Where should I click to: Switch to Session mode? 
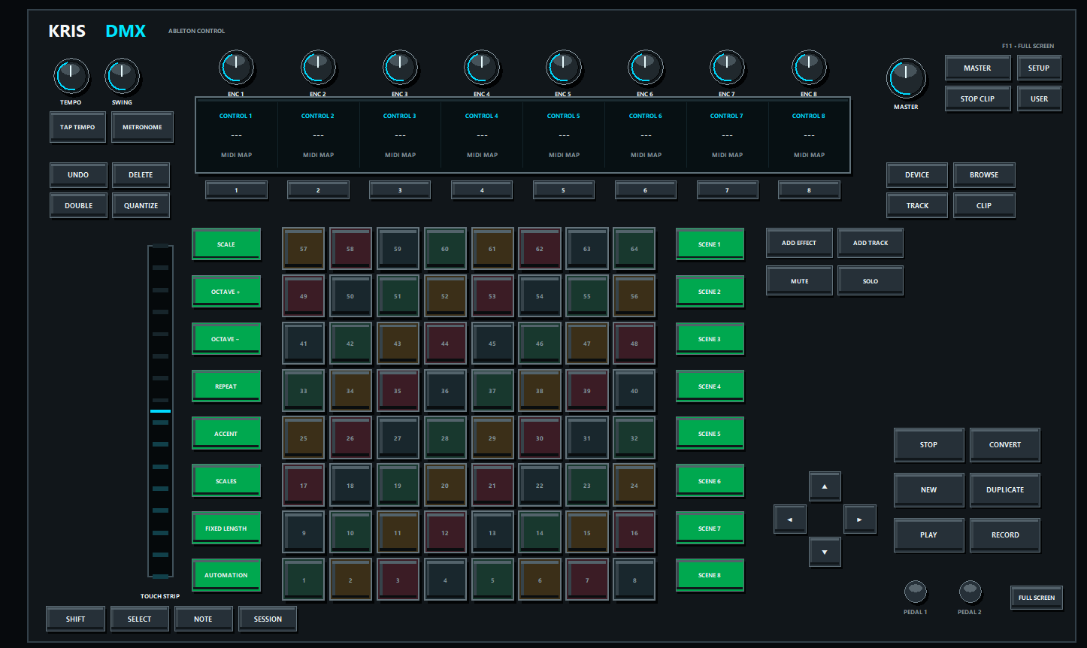[x=268, y=619]
